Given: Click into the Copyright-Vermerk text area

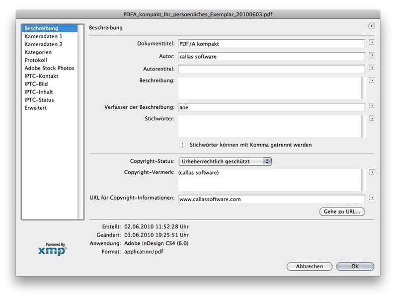Looking at the screenshot, I should point(270,180).
